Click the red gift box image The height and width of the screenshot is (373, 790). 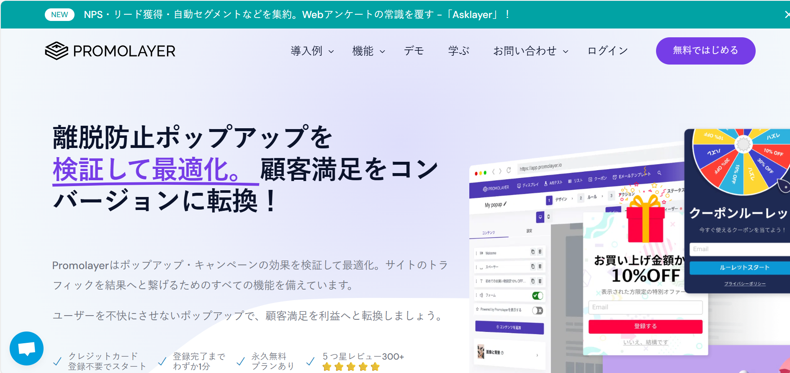[645, 219]
